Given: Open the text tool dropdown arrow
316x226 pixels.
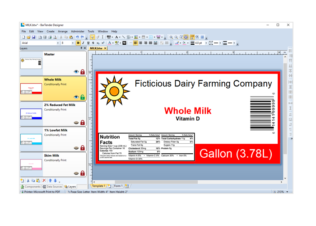Looking at the screenshot, I should tap(120, 37).
